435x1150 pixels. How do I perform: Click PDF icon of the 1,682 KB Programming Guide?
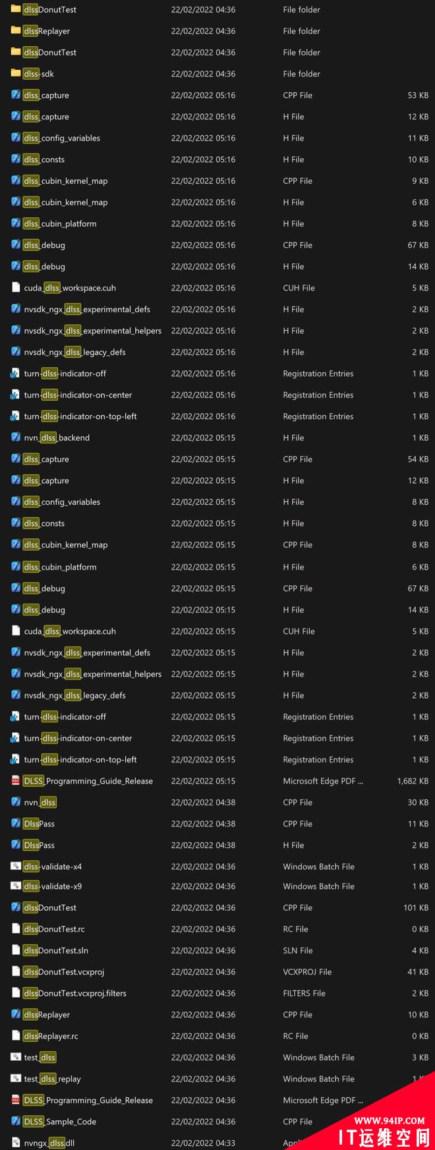coord(16,781)
